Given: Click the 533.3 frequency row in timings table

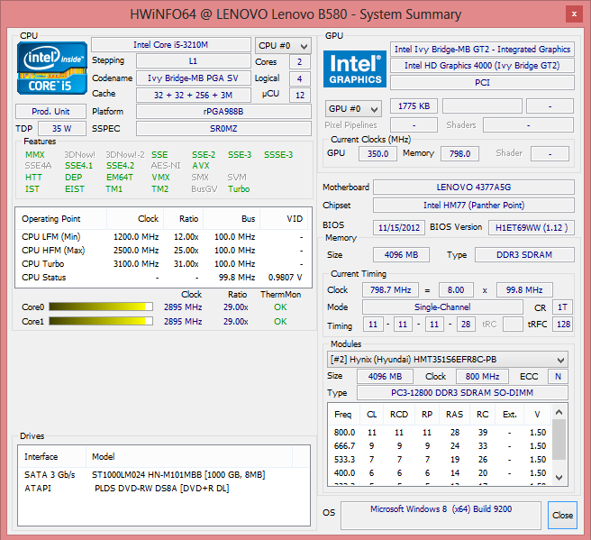Looking at the screenshot, I should click(440, 460).
